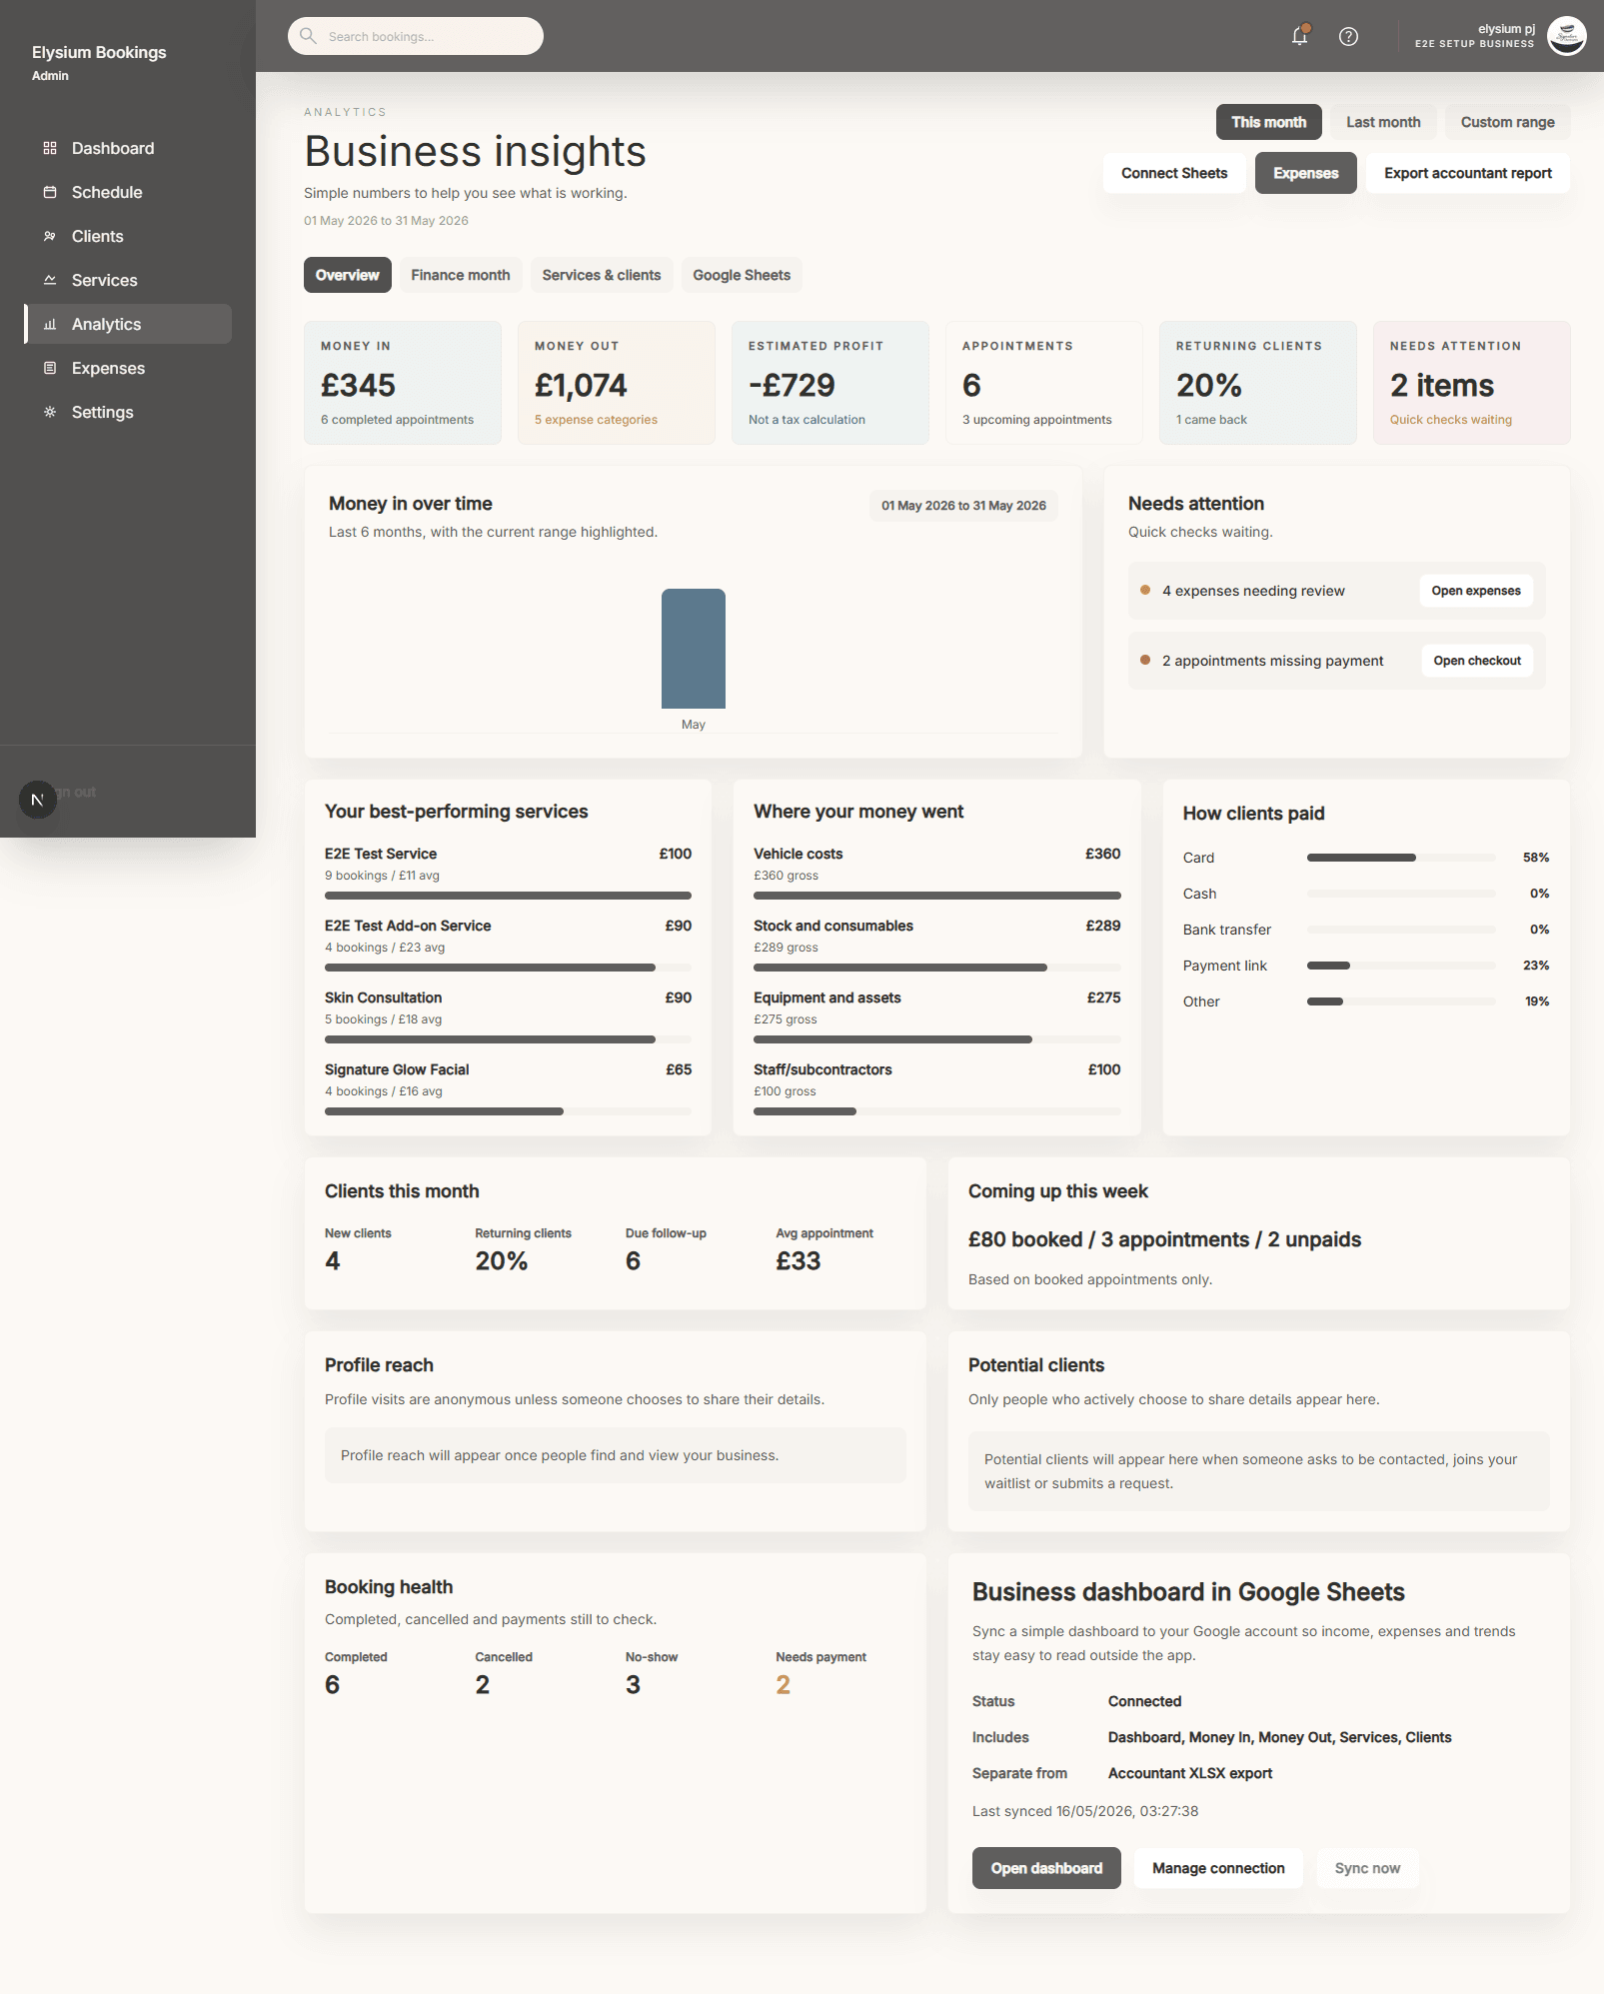Click the E2E Test Service row
The image size is (1604, 1994).
tap(508, 873)
